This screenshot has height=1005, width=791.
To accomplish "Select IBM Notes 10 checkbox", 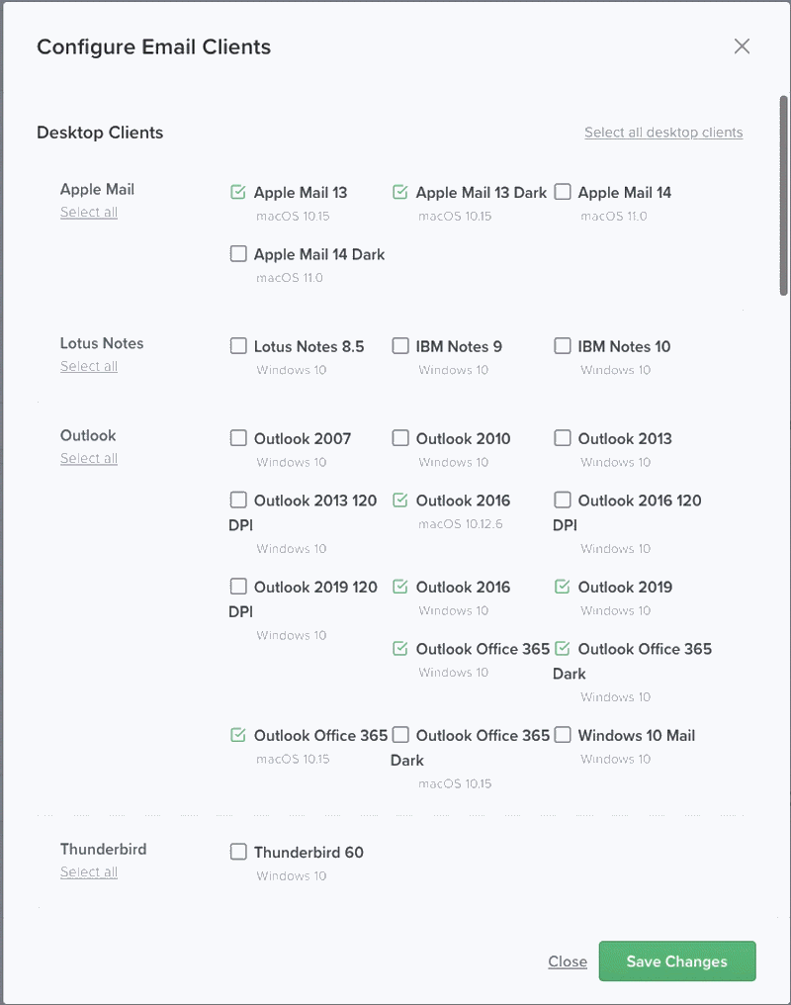I will pyautogui.click(x=563, y=346).
